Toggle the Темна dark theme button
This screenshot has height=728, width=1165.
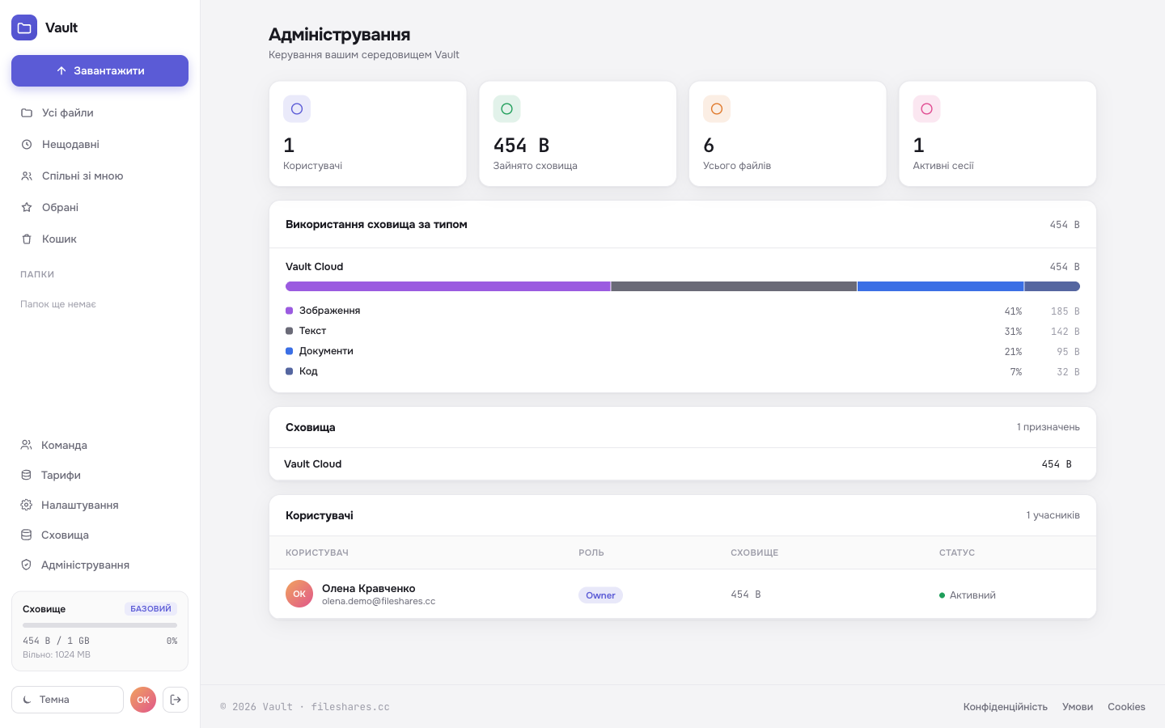(67, 700)
